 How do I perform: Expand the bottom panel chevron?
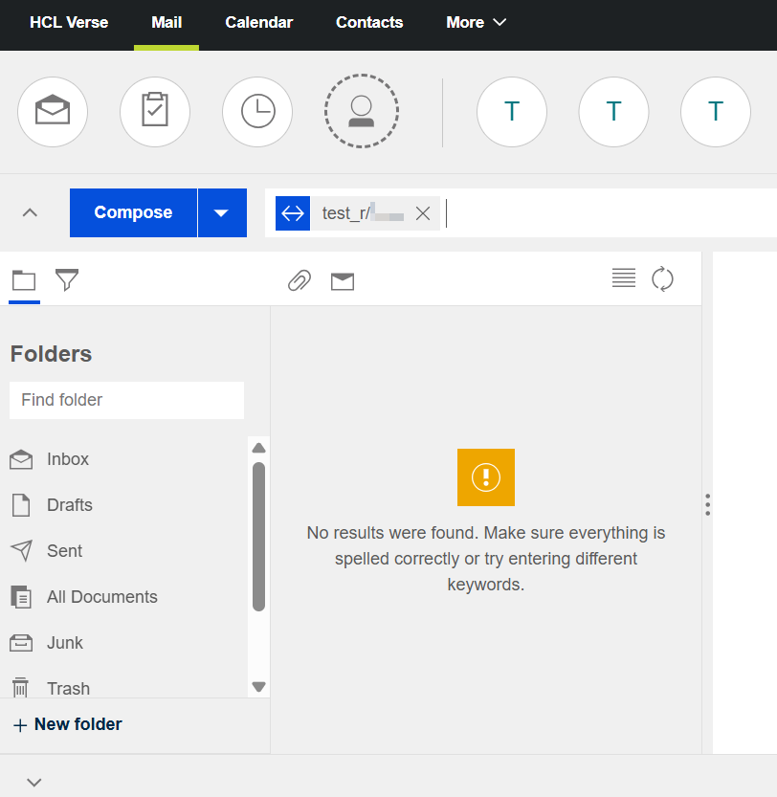(34, 782)
